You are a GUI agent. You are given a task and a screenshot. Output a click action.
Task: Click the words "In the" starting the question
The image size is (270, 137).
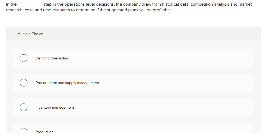(x=11, y=4)
